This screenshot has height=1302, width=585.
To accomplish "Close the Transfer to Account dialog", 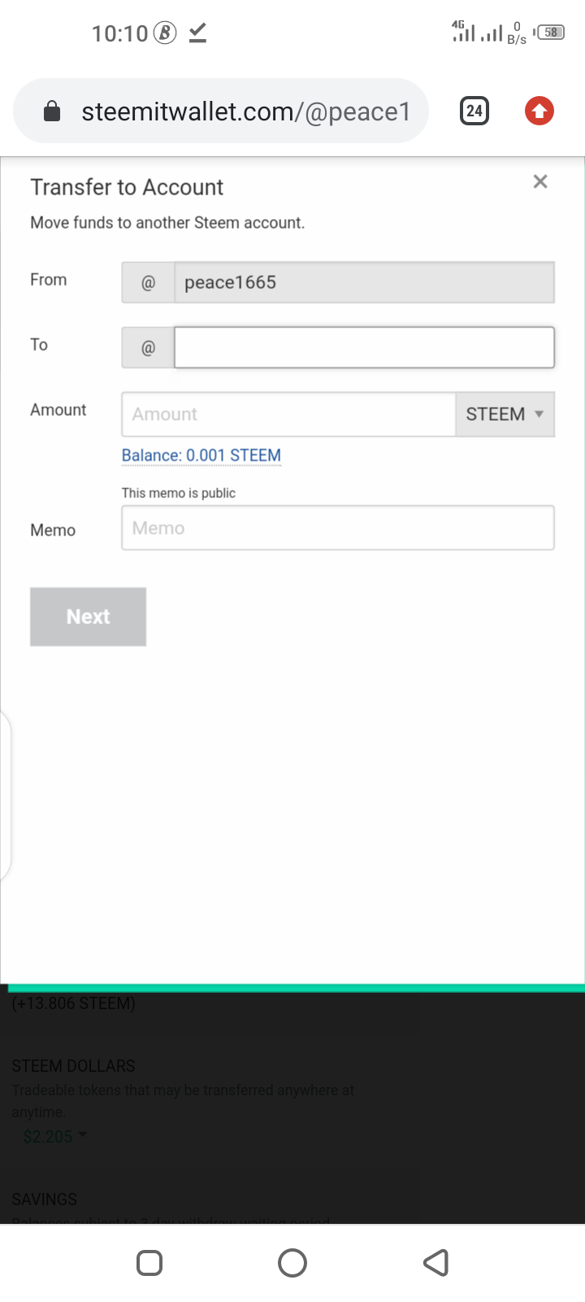I will tap(540, 181).
